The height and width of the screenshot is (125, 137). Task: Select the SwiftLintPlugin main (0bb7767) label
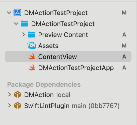pos(72,106)
